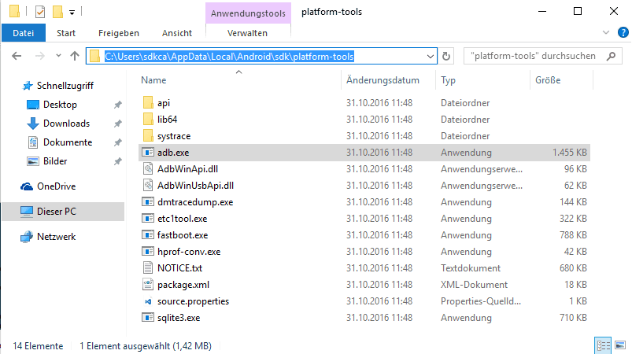Switch to the Freigeben ribbon tab
Screen dimensions: 632x354
point(119,33)
